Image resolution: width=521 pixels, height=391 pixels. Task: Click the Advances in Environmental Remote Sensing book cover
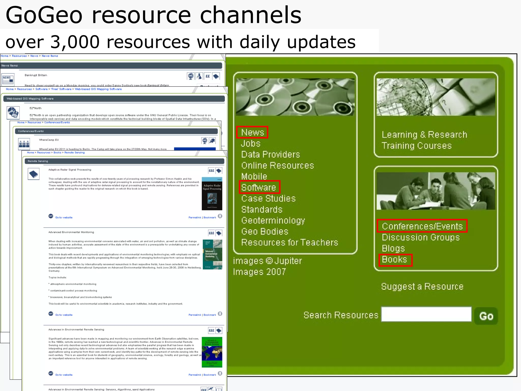click(212, 352)
